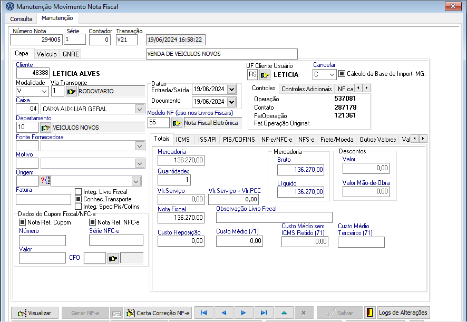Image resolution: width=467 pixels, height=322 pixels.
Task: Toggle the Conhec.Transporte checkbox
Action: click(79, 199)
